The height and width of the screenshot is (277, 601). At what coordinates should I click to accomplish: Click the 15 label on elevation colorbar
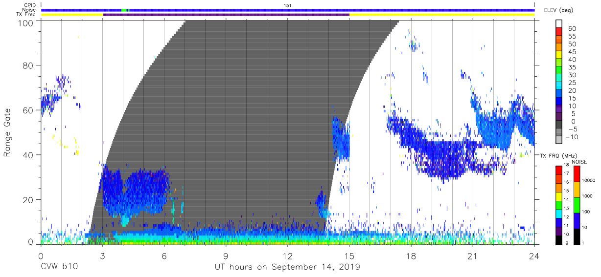tap(571, 98)
